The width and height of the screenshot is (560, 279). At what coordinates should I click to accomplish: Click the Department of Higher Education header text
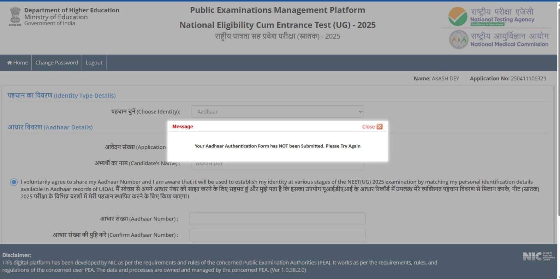pyautogui.click(x=72, y=10)
